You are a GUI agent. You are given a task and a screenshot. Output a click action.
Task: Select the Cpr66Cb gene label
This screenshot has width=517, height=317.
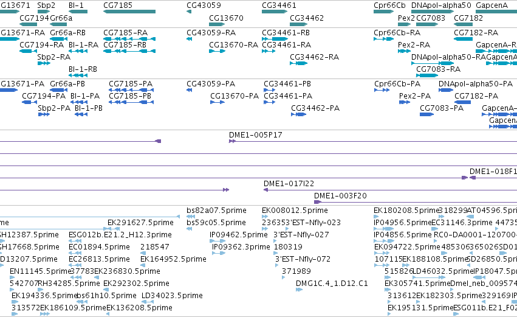[390, 5]
